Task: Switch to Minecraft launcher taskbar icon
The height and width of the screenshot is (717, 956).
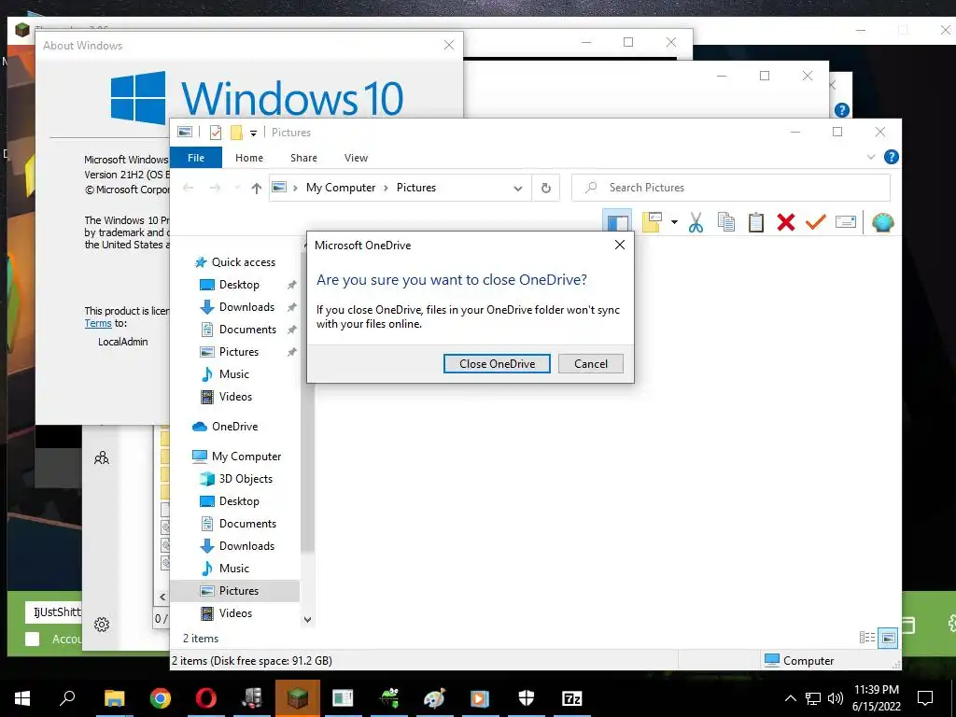Action: pyautogui.click(x=298, y=698)
